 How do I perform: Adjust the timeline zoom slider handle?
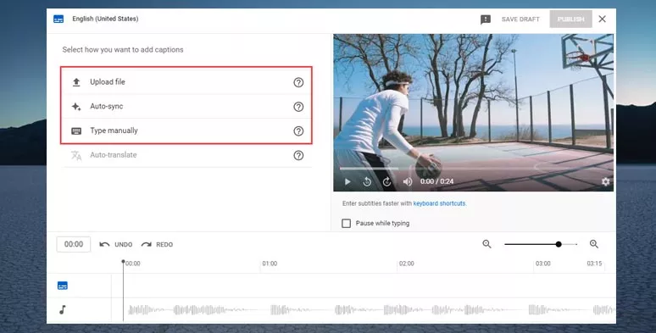tap(559, 244)
